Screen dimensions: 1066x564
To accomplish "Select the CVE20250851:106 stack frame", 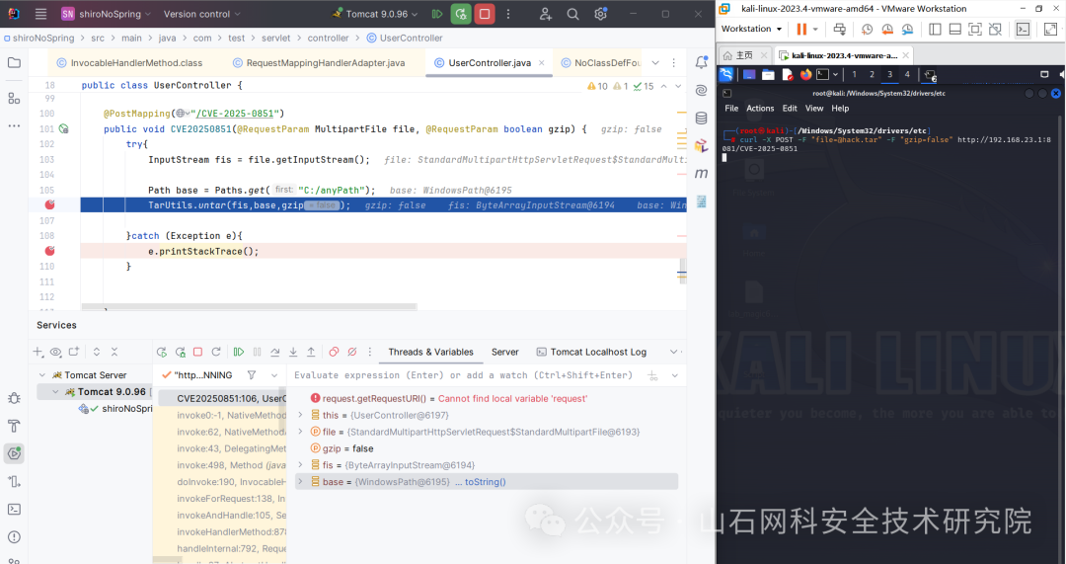I will coord(223,399).
